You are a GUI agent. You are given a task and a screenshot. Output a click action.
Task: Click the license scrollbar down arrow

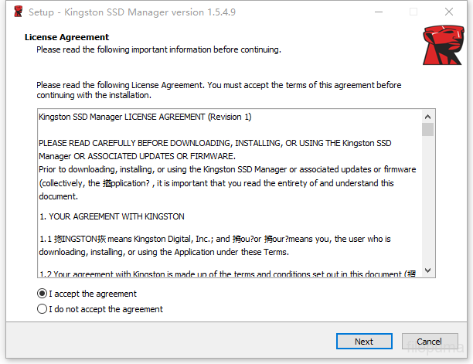(x=427, y=270)
